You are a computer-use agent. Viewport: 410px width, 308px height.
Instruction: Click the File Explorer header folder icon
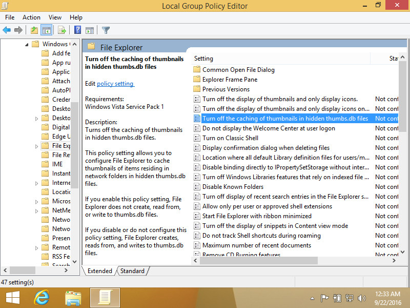[91, 47]
